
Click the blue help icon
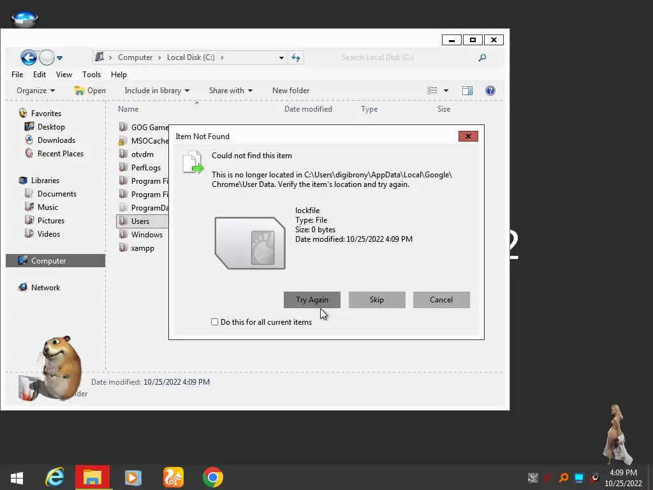coord(490,91)
